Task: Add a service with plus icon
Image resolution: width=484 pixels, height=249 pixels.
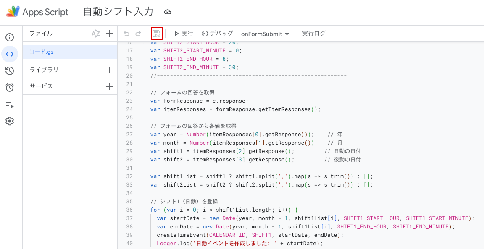Action: pos(109,86)
